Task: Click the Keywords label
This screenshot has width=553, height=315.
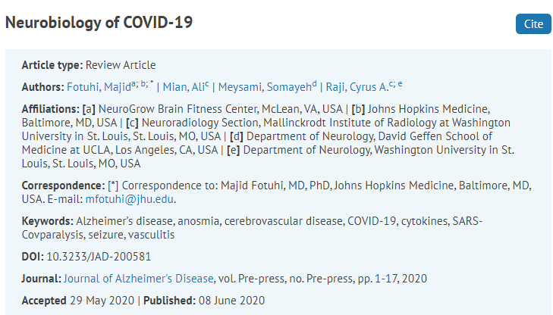Action: pos(47,221)
